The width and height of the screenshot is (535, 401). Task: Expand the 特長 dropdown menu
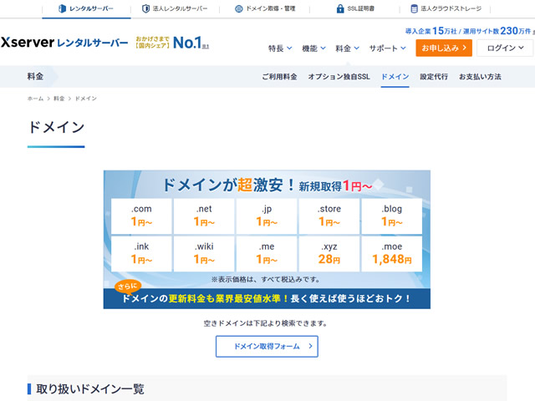point(280,48)
